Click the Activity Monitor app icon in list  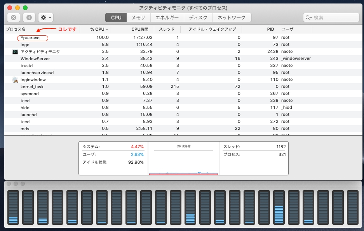pos(15,52)
